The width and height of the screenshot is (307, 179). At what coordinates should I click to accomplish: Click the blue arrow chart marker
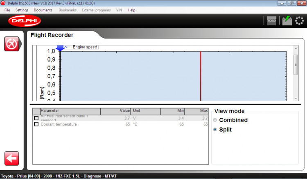click(x=60, y=48)
